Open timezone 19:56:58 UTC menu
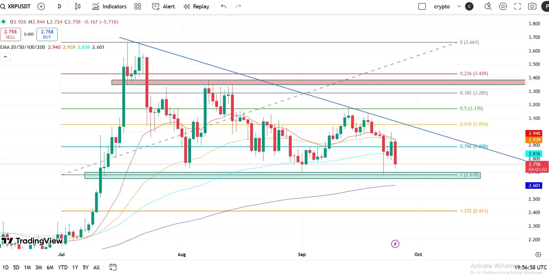 point(531,268)
